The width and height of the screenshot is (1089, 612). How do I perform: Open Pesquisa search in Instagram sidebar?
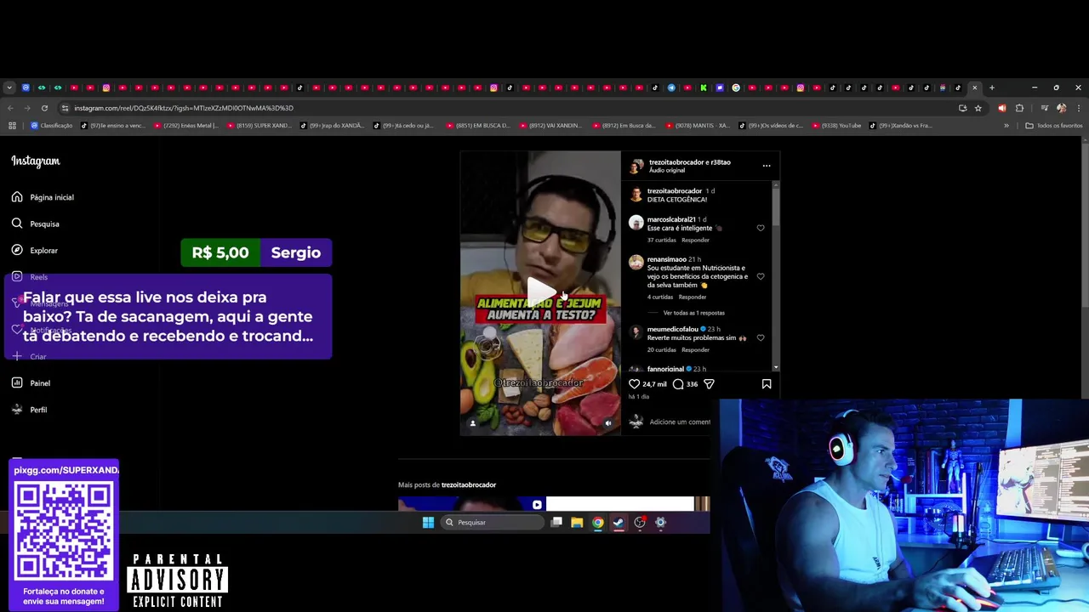point(35,224)
